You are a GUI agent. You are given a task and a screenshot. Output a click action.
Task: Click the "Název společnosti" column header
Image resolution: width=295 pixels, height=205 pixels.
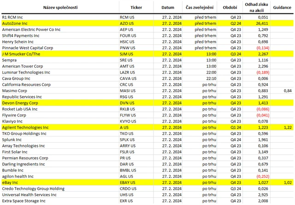click(59, 8)
